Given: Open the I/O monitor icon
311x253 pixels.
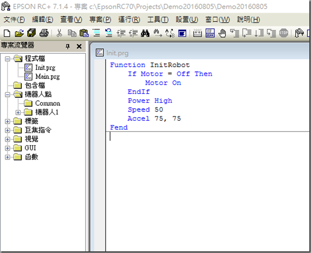Looking at the screenshot, I should click(197, 33).
